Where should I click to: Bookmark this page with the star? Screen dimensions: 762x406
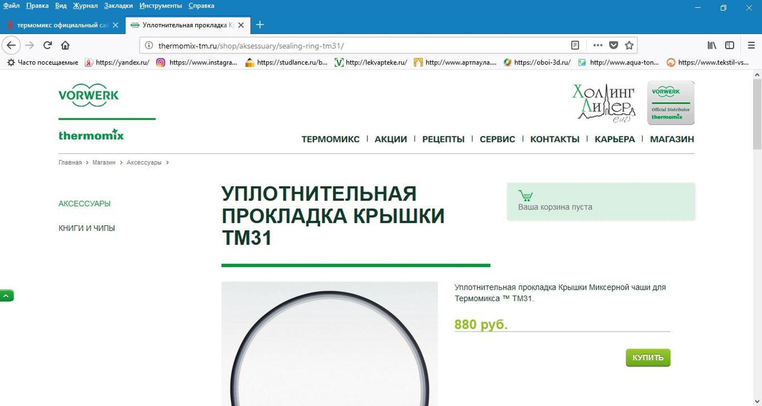[x=629, y=45]
